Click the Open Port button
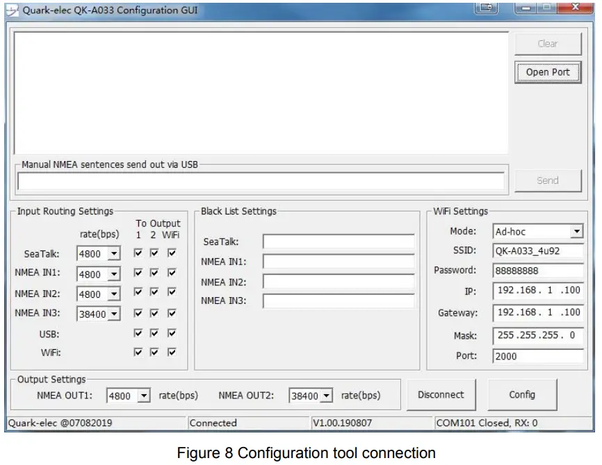This screenshot has width=602, height=465. [548, 72]
